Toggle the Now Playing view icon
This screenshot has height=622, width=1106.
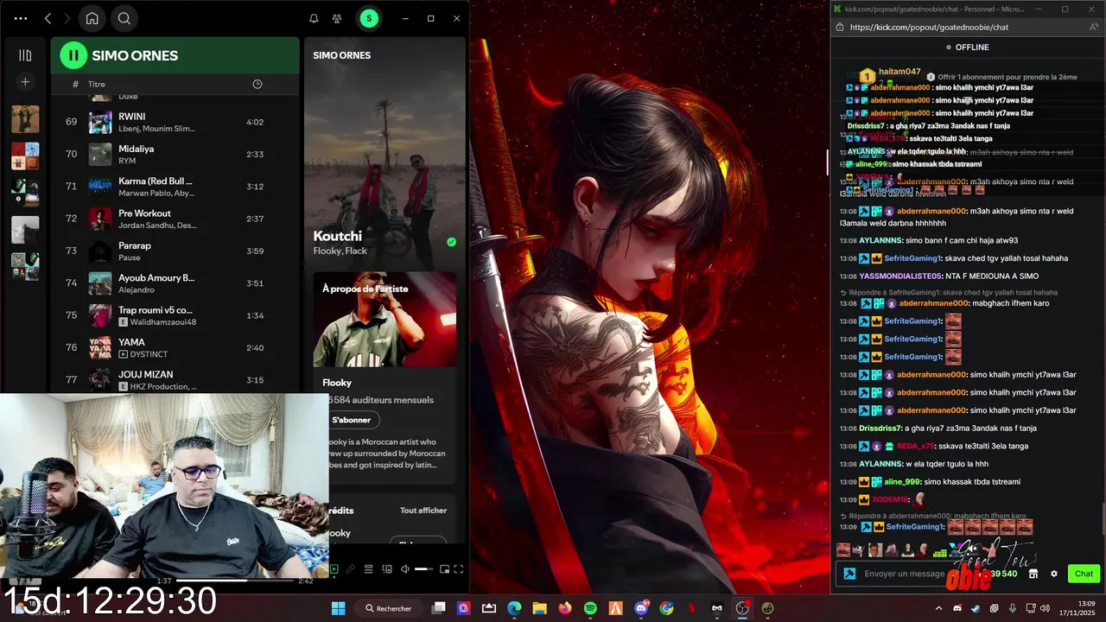pyautogui.click(x=334, y=569)
